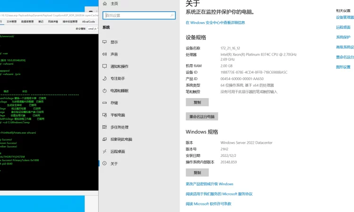Open 远程桌面 related setting link
354x212 pixels.
click(343, 27)
